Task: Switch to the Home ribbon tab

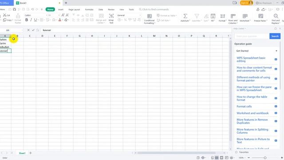Action: pyautogui.click(x=50, y=9)
